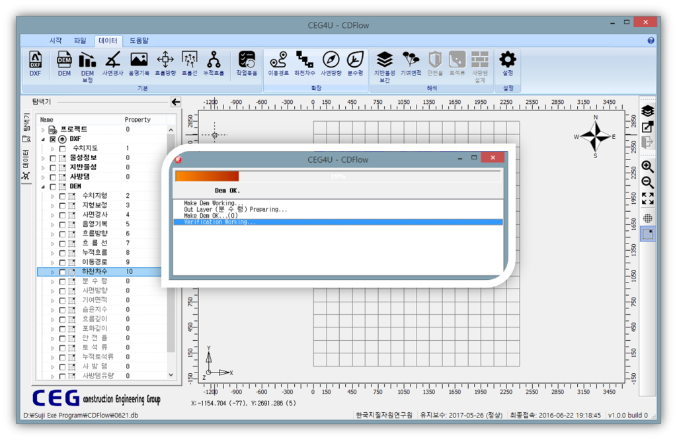Expand the 흐름방향 tree node
Screen dimensions: 677x440
tap(53, 234)
